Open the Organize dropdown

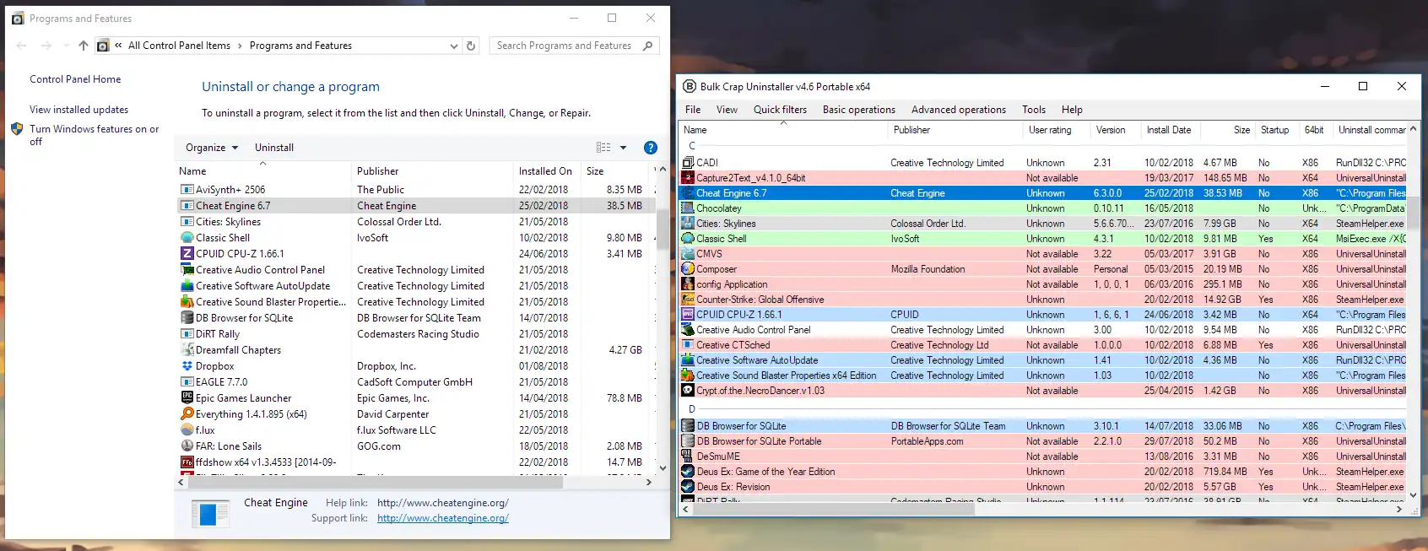(x=212, y=148)
